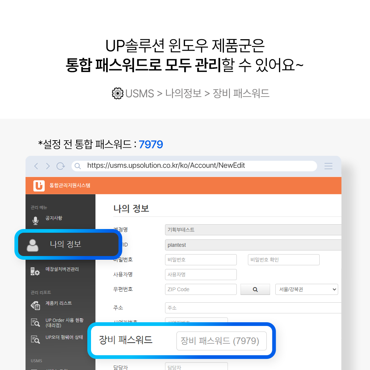Image resolution: width=370 pixels, height=370 pixels.
Task: Open UP Order 사용 현황 (대리점) menu
Action: click(64, 323)
